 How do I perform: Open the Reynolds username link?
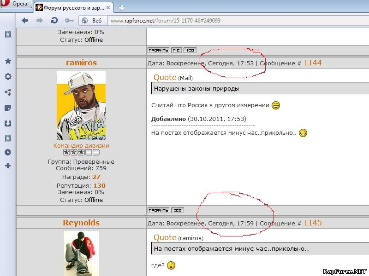coord(81,223)
